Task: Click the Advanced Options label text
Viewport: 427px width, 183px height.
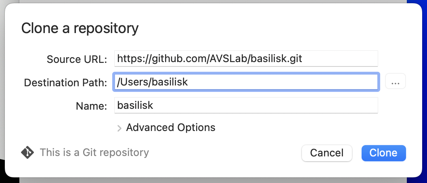Action: [x=171, y=128]
